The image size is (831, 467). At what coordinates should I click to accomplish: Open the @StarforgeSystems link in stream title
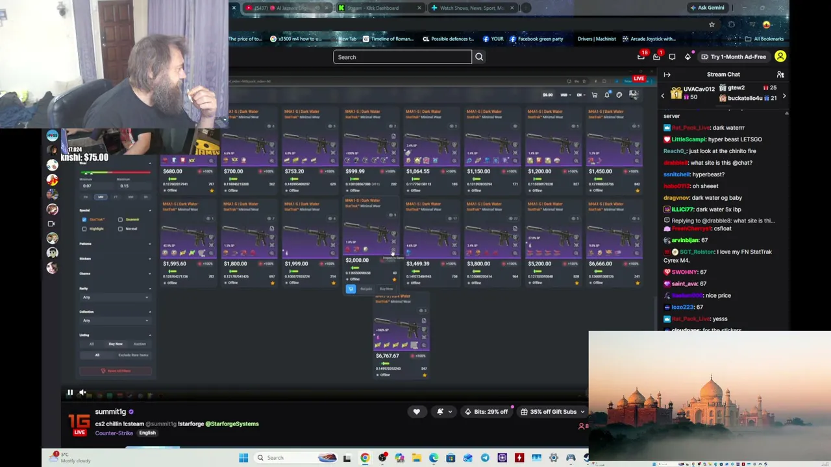[x=232, y=424]
